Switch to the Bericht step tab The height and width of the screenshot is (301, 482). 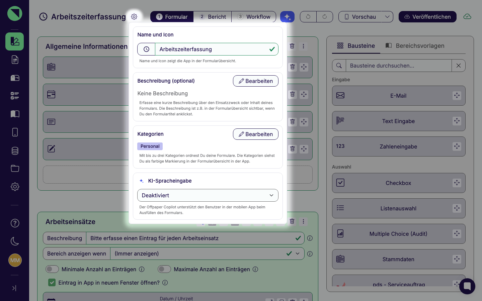213,17
